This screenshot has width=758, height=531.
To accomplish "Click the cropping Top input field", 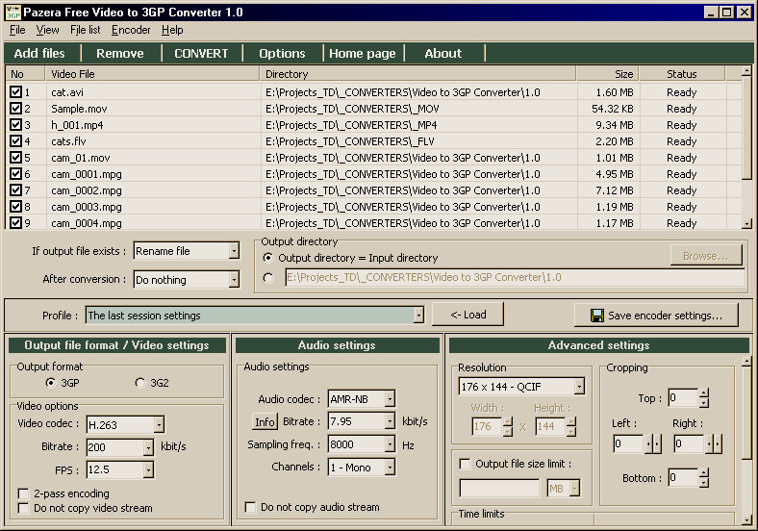I will (x=684, y=398).
